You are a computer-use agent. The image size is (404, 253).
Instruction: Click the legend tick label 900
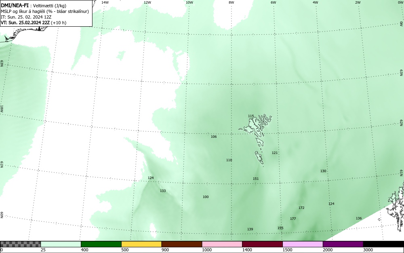(165, 250)
